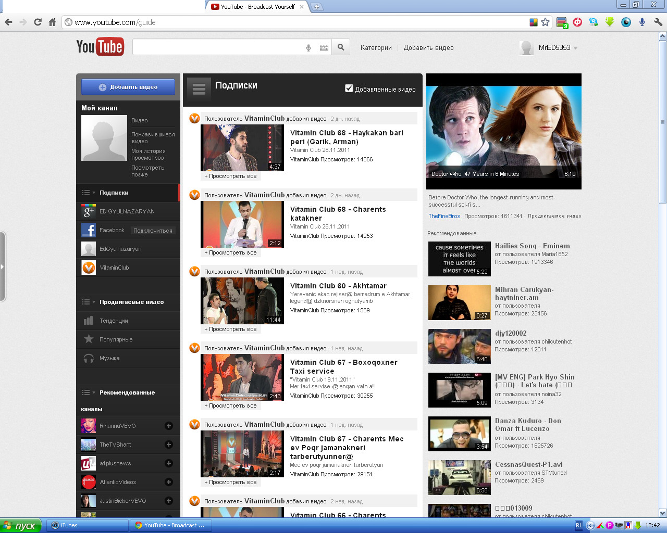Select the YouTube - Broadcast Yourself browser tab
The height and width of the screenshot is (533, 667).
[257, 7]
